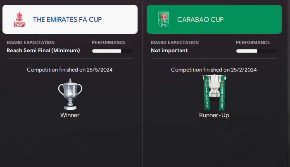
Task: Click Competition finished on 25/2/2024 text
Action: pos(214,70)
